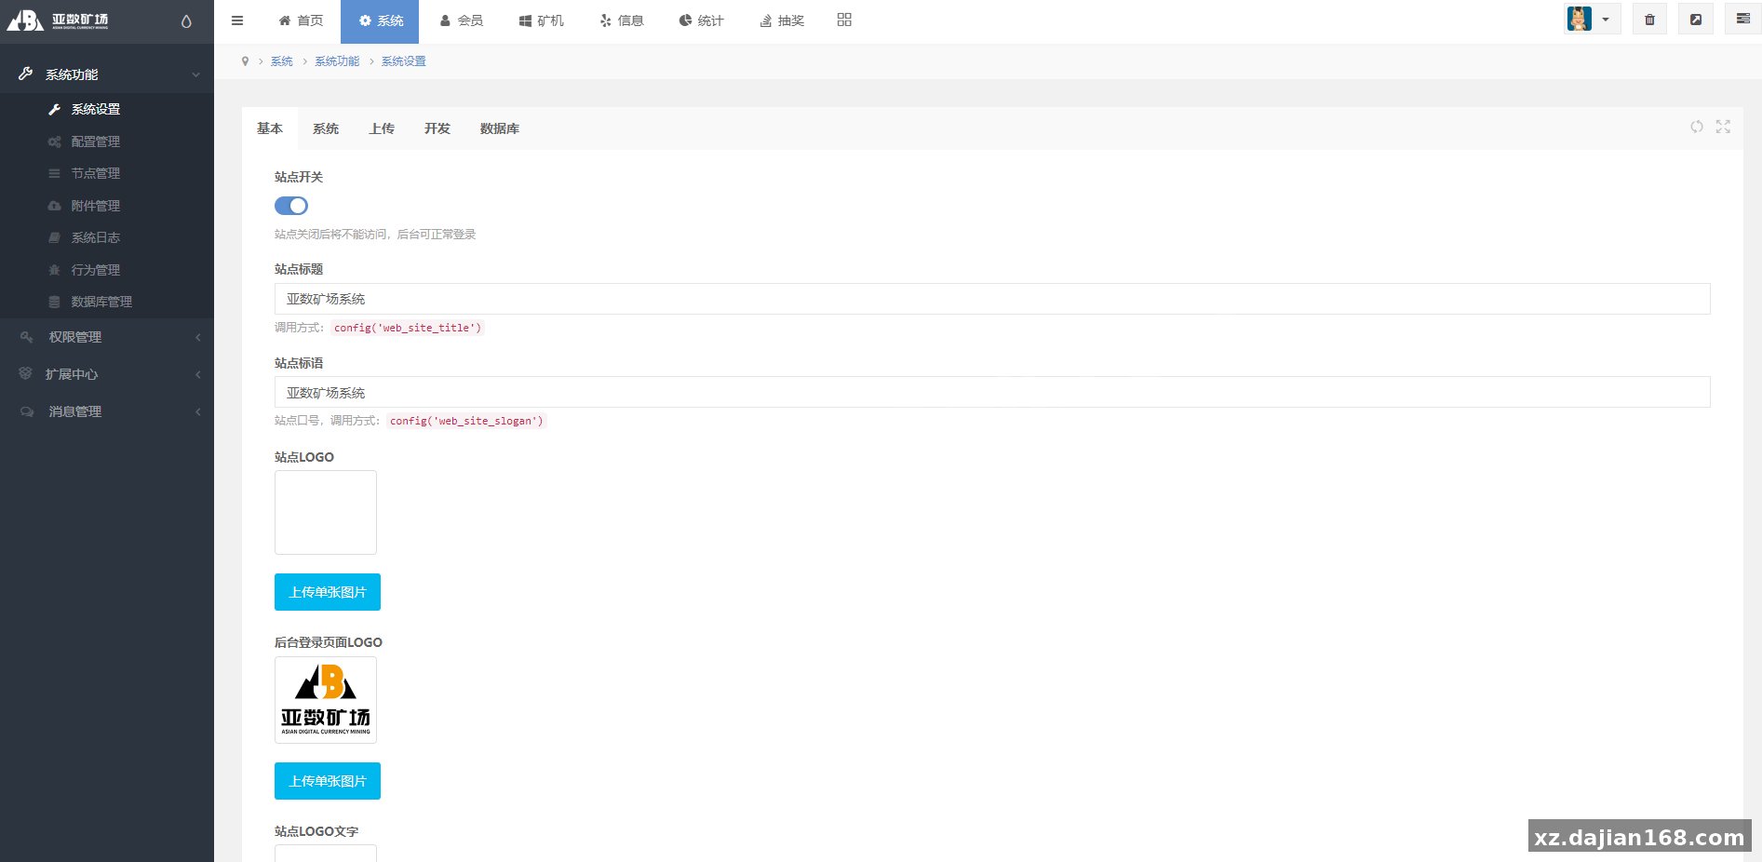Switch to the 上传 settings tab
The width and height of the screenshot is (1762, 862).
pyautogui.click(x=382, y=128)
